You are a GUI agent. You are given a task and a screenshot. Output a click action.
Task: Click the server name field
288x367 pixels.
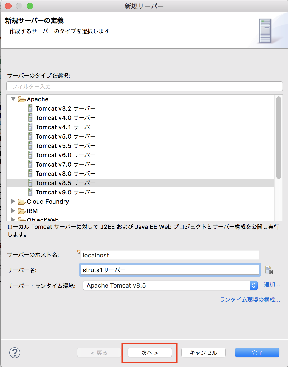point(170,270)
